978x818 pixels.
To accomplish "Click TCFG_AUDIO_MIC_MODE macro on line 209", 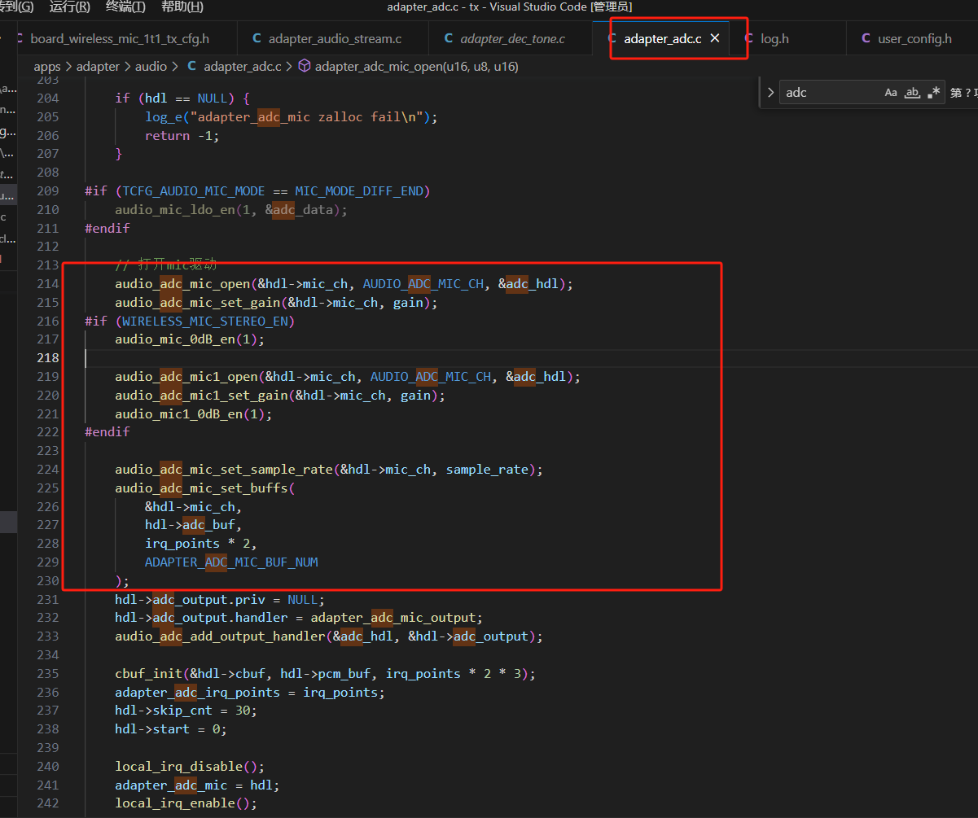I will click(194, 191).
